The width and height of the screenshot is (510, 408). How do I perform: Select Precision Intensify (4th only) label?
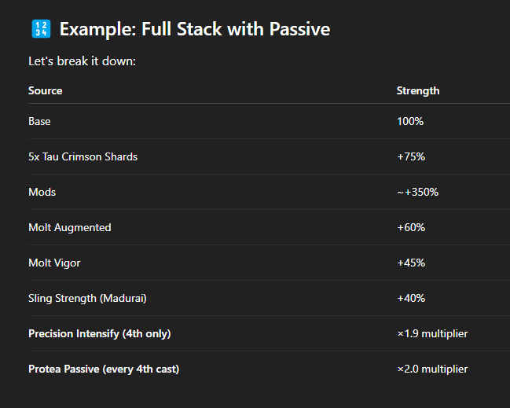[100, 334]
